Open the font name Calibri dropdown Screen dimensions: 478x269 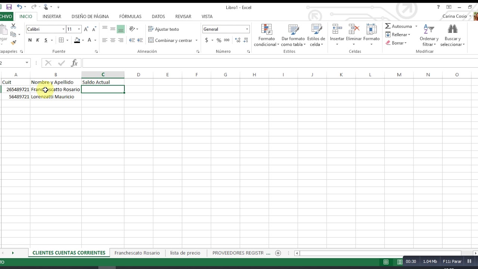63,29
